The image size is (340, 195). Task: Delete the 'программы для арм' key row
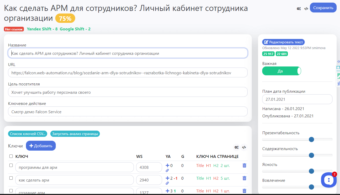pos(244,165)
